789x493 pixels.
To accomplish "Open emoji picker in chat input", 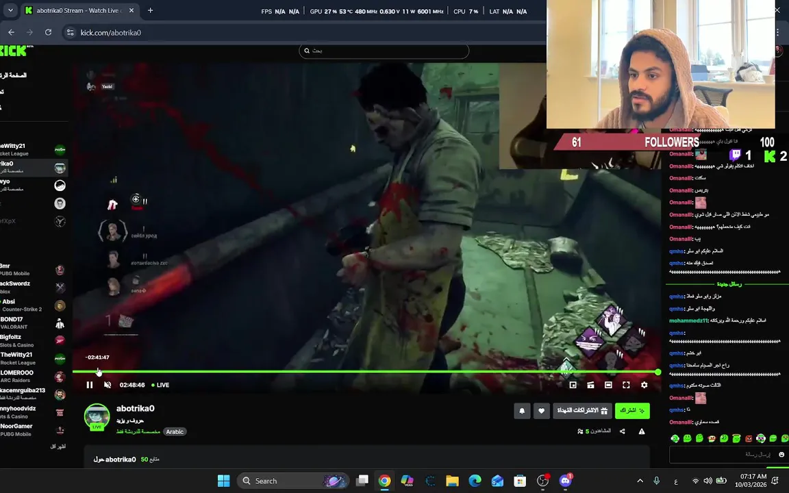I will tap(781, 454).
